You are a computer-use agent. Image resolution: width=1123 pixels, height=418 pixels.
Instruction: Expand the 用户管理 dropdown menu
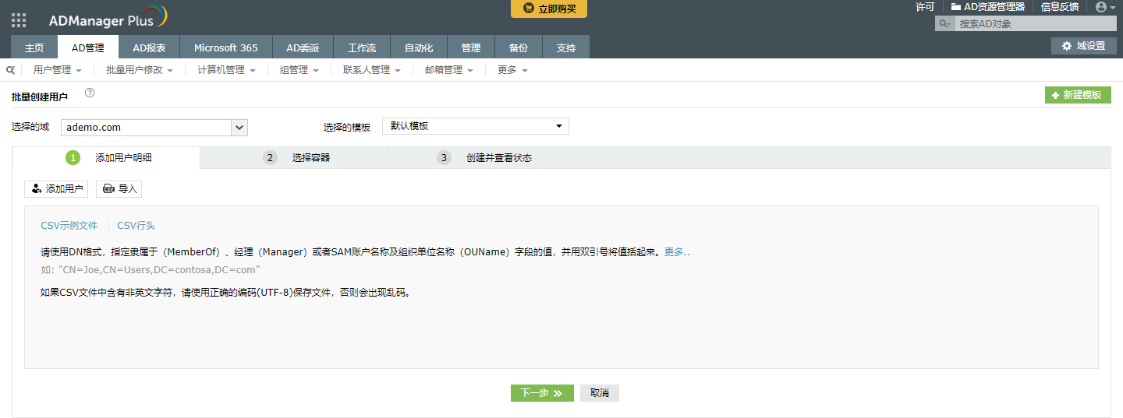(57, 70)
